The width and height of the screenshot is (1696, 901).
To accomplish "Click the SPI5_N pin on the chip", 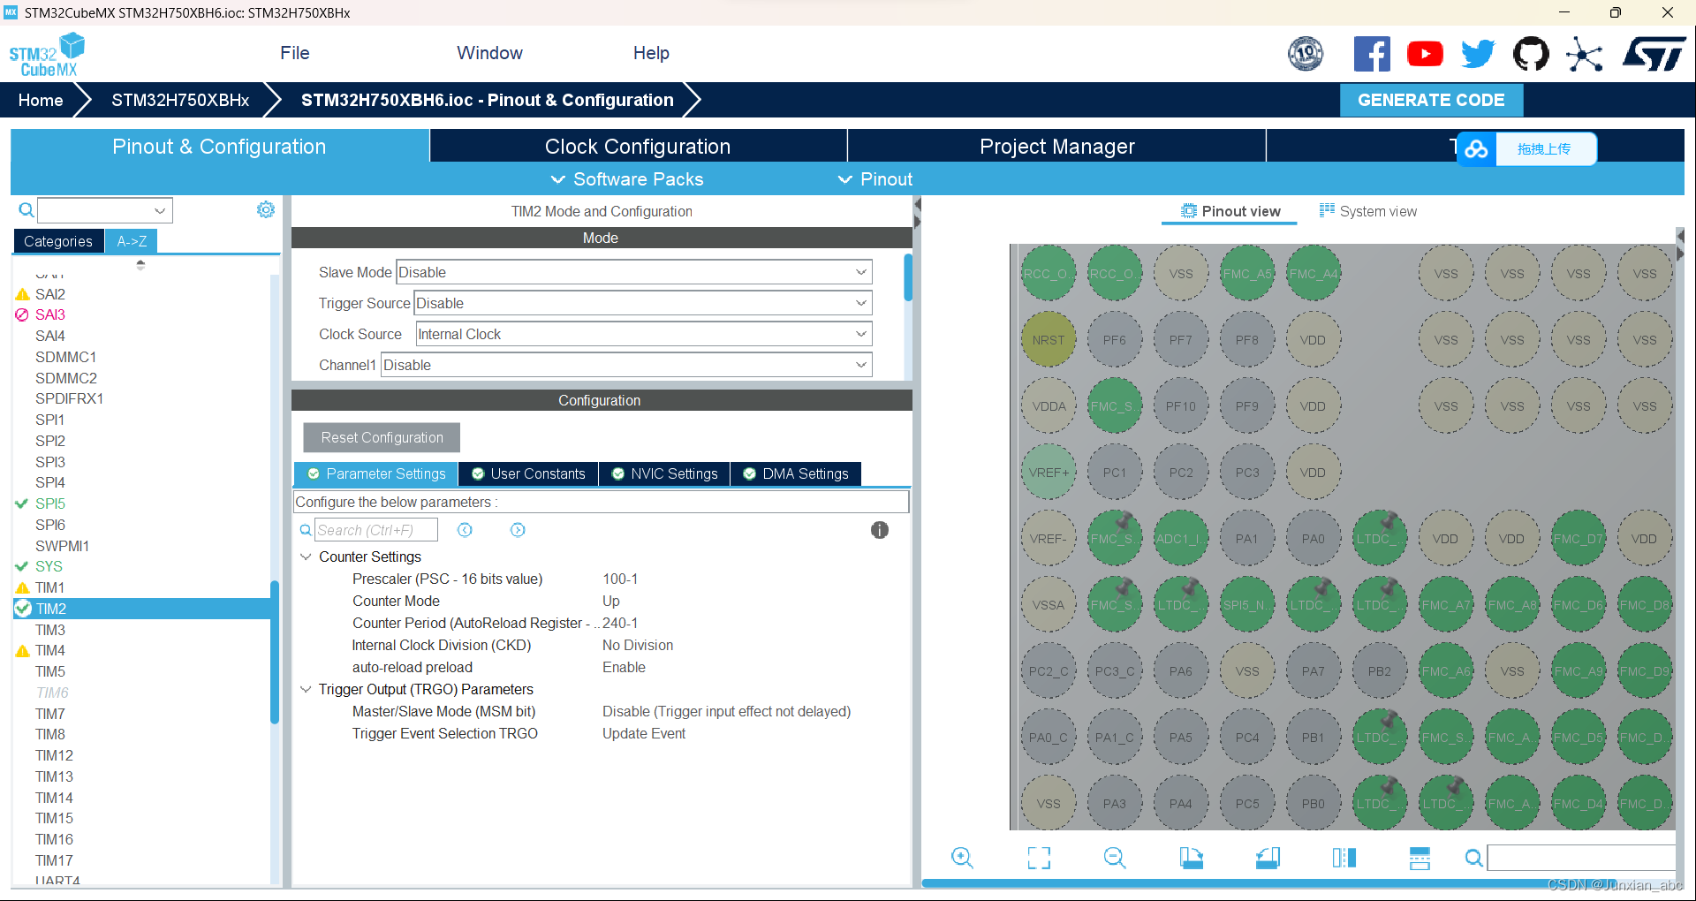I will click(1247, 605).
